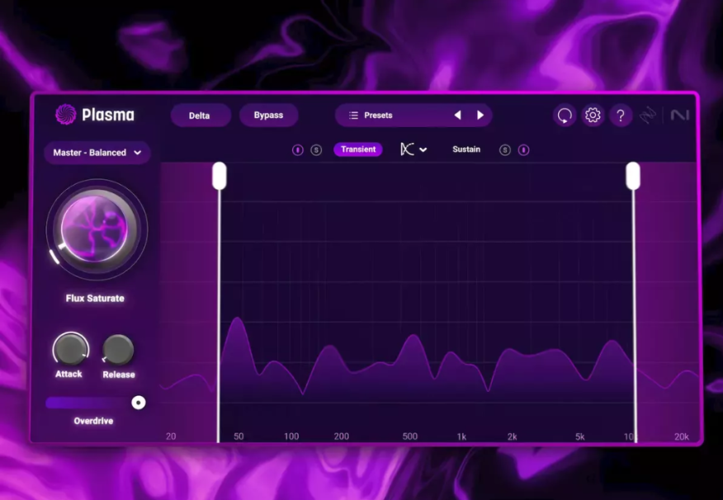This screenshot has width=723, height=500.
Task: Toggle the Delta listening button
Action: click(200, 116)
